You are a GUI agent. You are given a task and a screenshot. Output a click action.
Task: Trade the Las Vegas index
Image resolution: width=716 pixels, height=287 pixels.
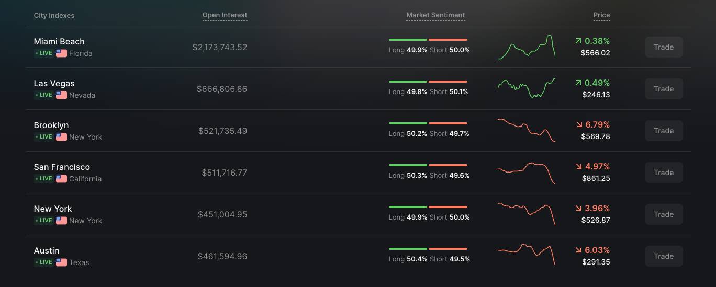pyautogui.click(x=664, y=89)
